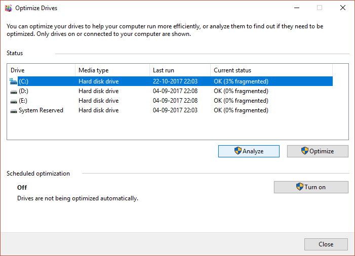Click the shield icon on Optimize button
Image resolution: width=355 pixels, height=256 pixels.
(304, 151)
